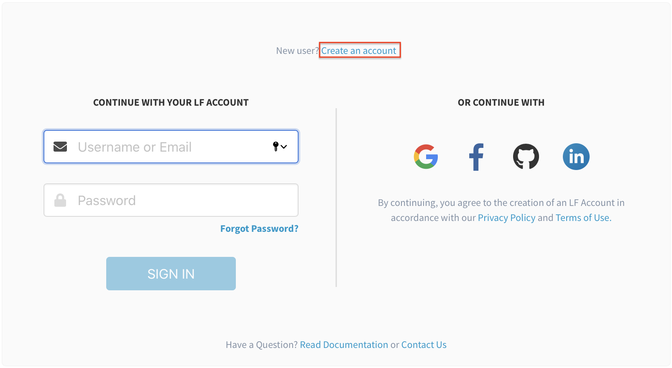Click the Contact Us link

424,345
